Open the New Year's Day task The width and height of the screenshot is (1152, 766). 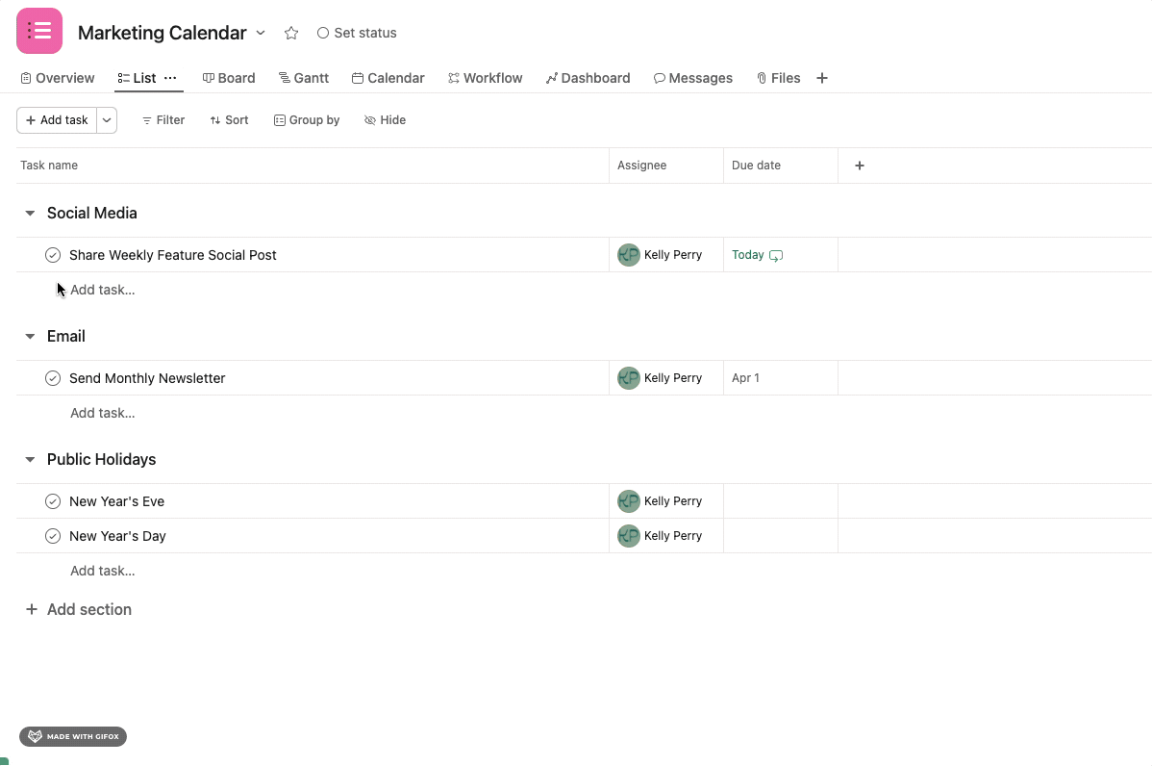[117, 536]
